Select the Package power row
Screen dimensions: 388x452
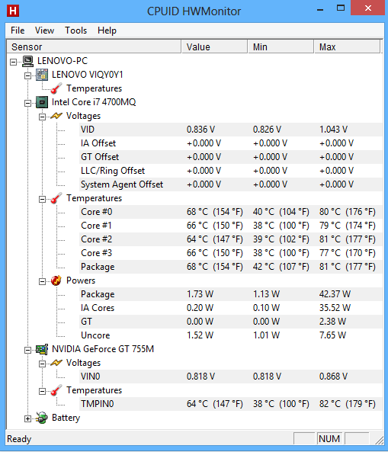pos(231,294)
